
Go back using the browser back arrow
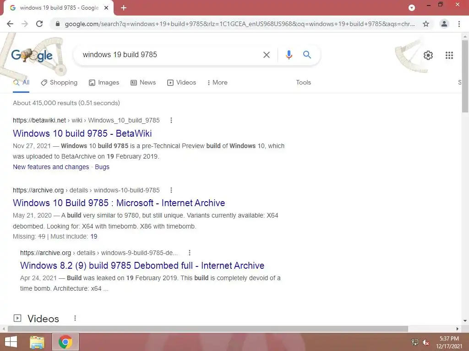click(x=10, y=24)
